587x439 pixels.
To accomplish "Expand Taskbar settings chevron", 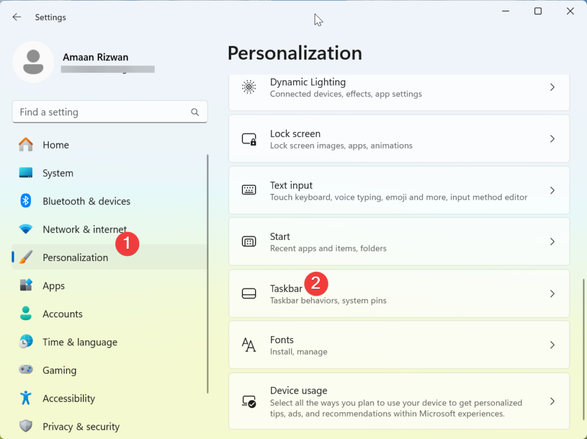I will (552, 294).
